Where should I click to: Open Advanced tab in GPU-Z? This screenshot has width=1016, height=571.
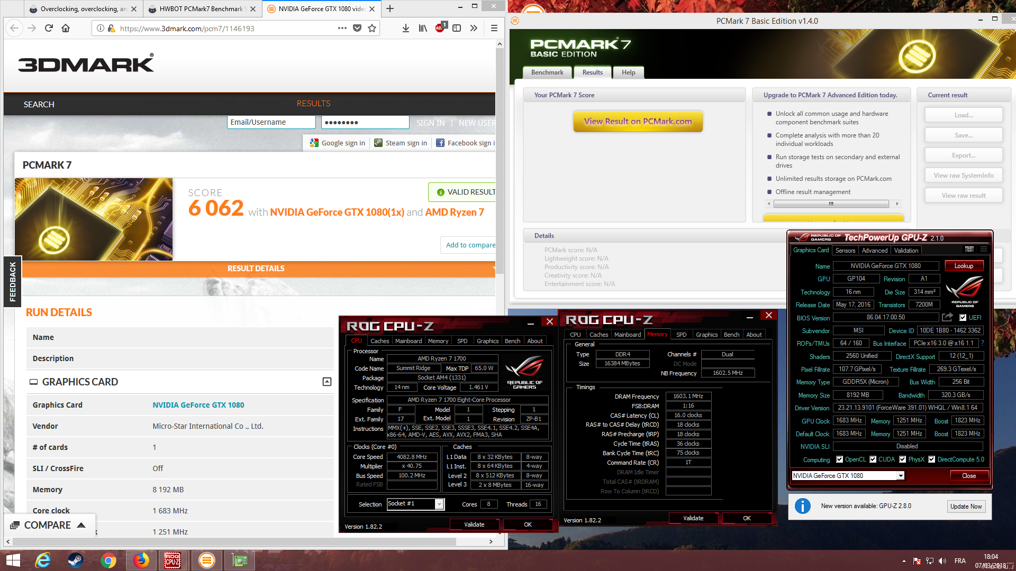[875, 251]
